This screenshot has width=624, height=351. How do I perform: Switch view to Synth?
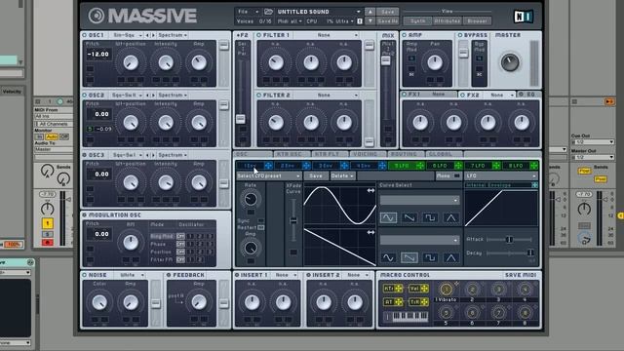click(417, 21)
